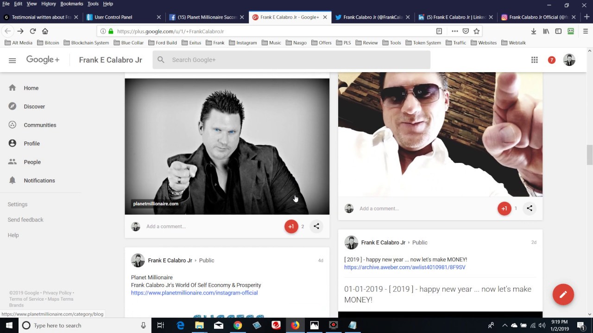Screen dimensions: 593x333
Task: Reload the page with Firefox refresh button
Action: (32, 31)
